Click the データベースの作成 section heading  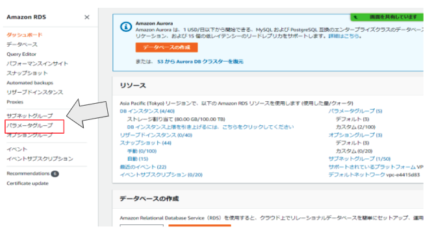149,198
